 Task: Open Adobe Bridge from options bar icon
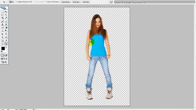point(111,2)
